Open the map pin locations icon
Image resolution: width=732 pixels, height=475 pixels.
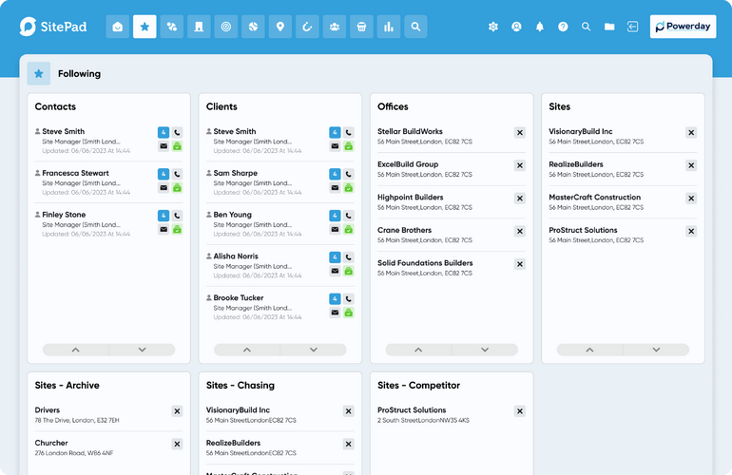pos(280,27)
